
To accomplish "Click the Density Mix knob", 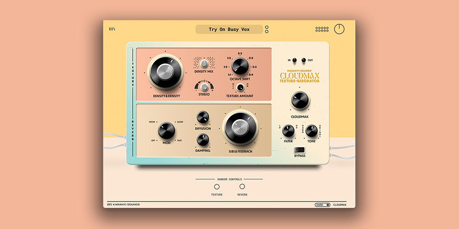I will coord(204,64).
